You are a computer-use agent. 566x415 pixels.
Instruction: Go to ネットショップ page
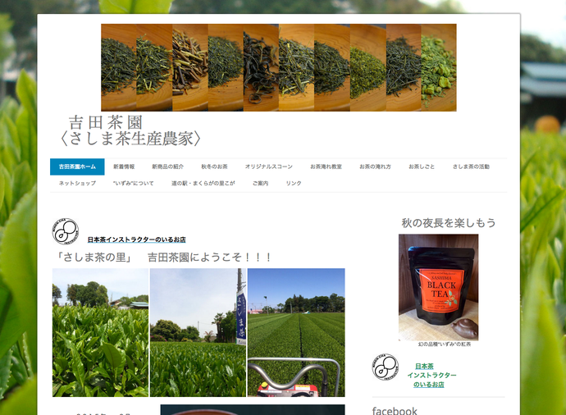point(77,184)
